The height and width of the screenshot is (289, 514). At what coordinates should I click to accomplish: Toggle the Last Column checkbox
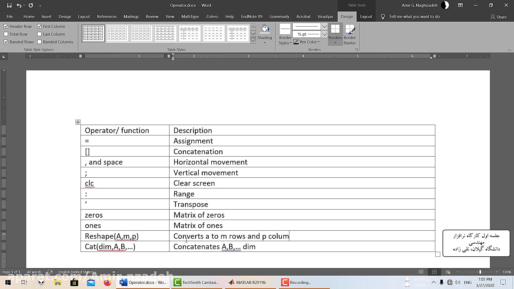tap(39, 34)
